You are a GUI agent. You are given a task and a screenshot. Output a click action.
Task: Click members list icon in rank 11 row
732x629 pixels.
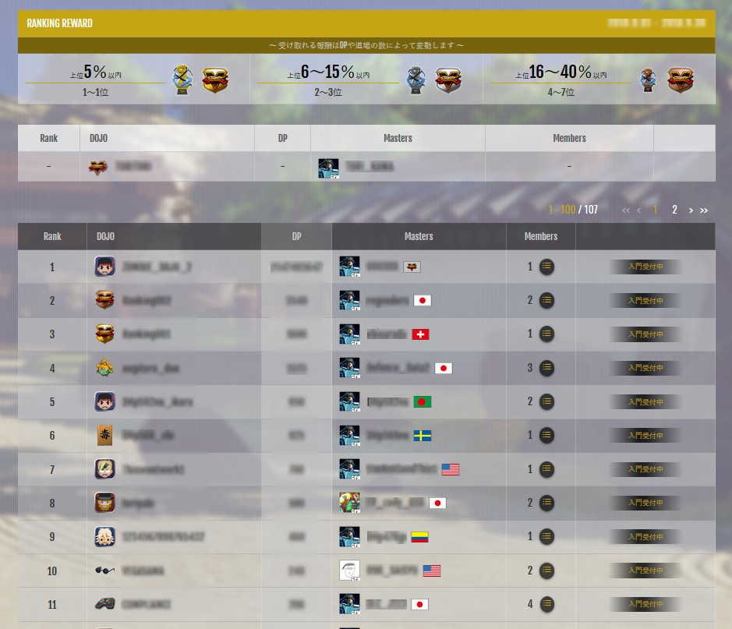click(x=547, y=604)
